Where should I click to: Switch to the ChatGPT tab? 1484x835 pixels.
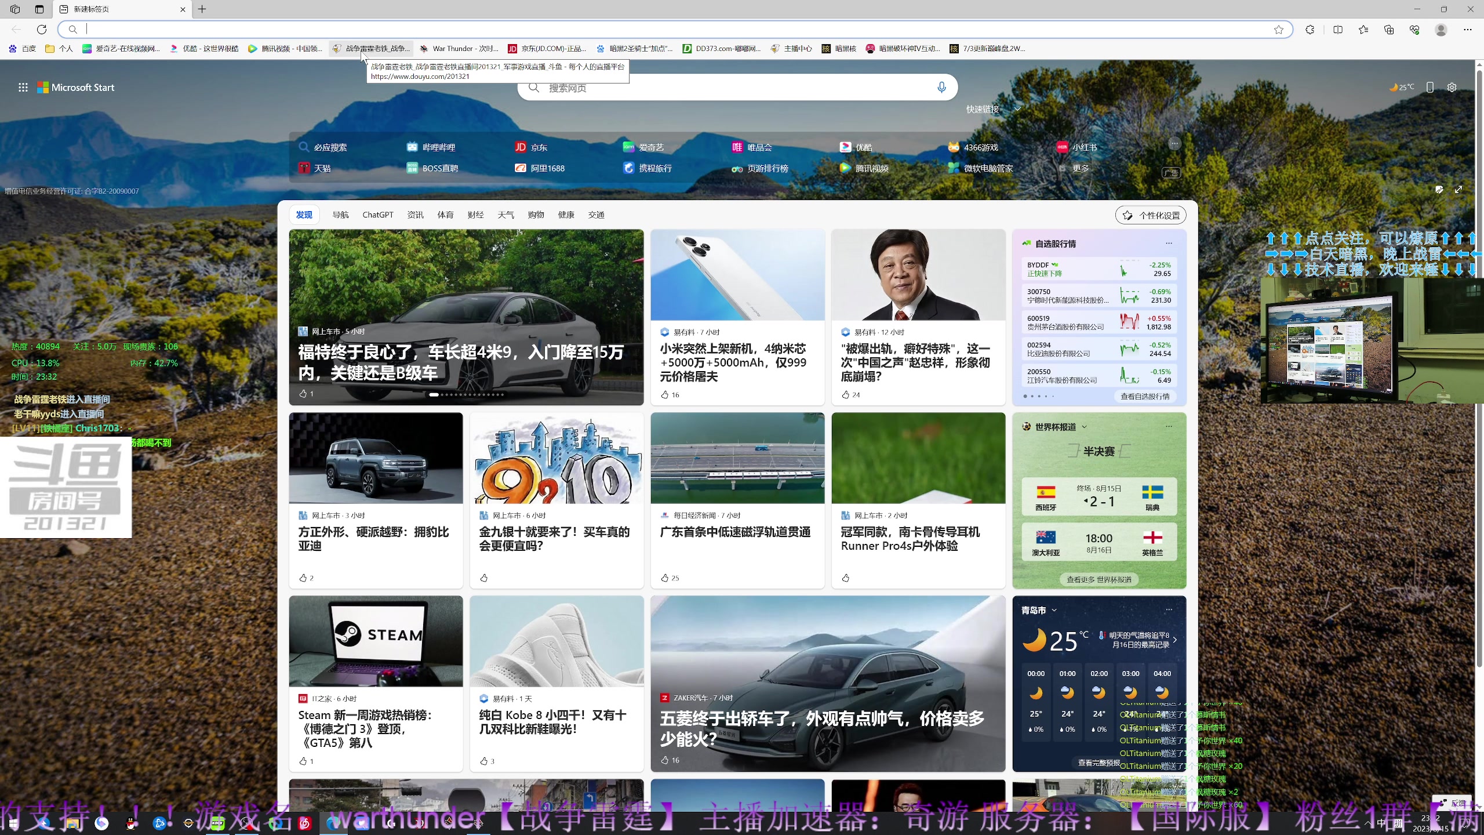point(377,215)
